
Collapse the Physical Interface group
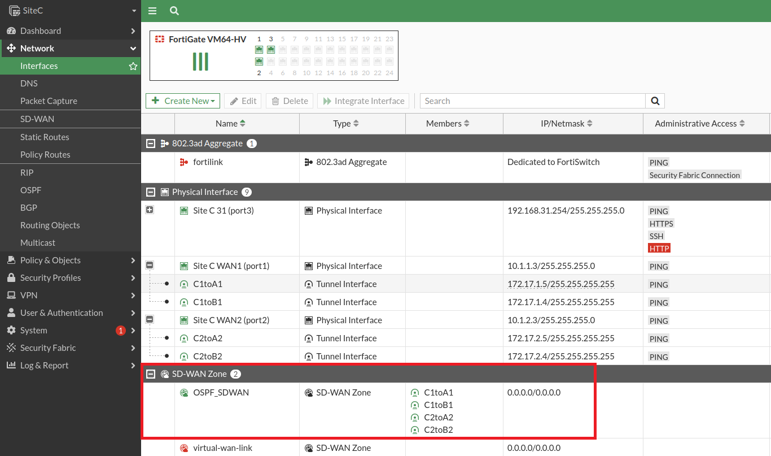(x=151, y=192)
